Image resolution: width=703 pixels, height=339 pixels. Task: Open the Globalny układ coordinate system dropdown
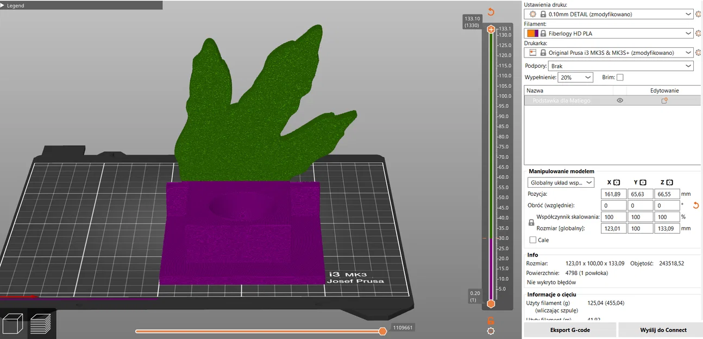click(x=561, y=183)
